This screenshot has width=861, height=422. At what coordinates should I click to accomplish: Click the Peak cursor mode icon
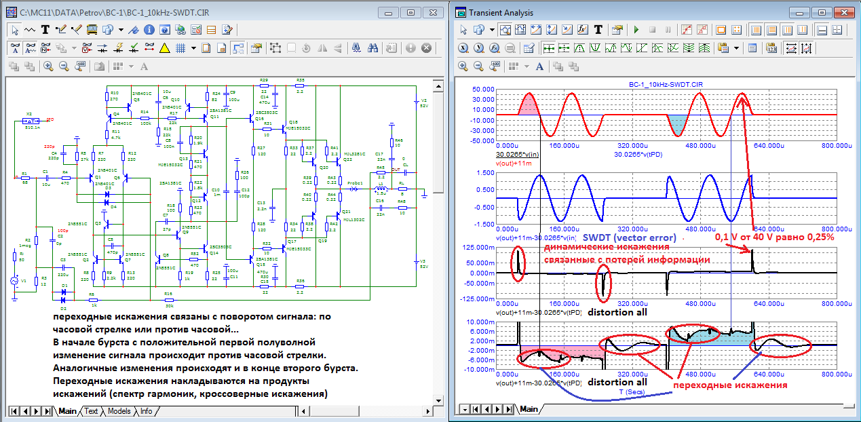(581, 48)
